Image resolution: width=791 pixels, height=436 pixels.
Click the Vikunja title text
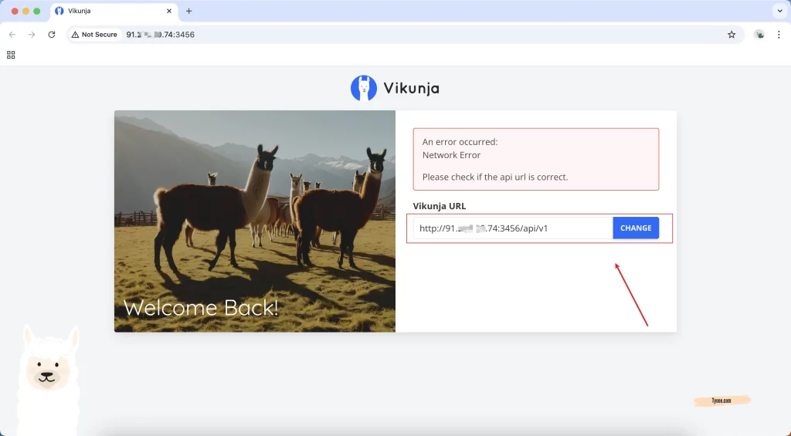[411, 88]
